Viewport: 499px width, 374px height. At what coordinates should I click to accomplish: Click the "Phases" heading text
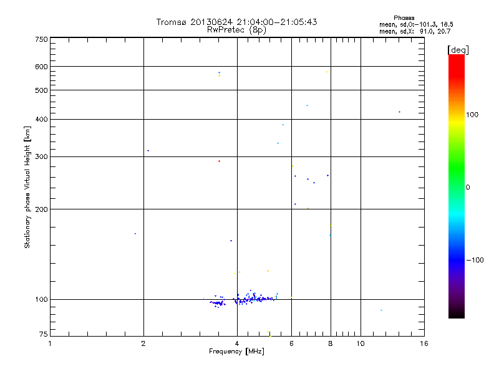pyautogui.click(x=404, y=18)
